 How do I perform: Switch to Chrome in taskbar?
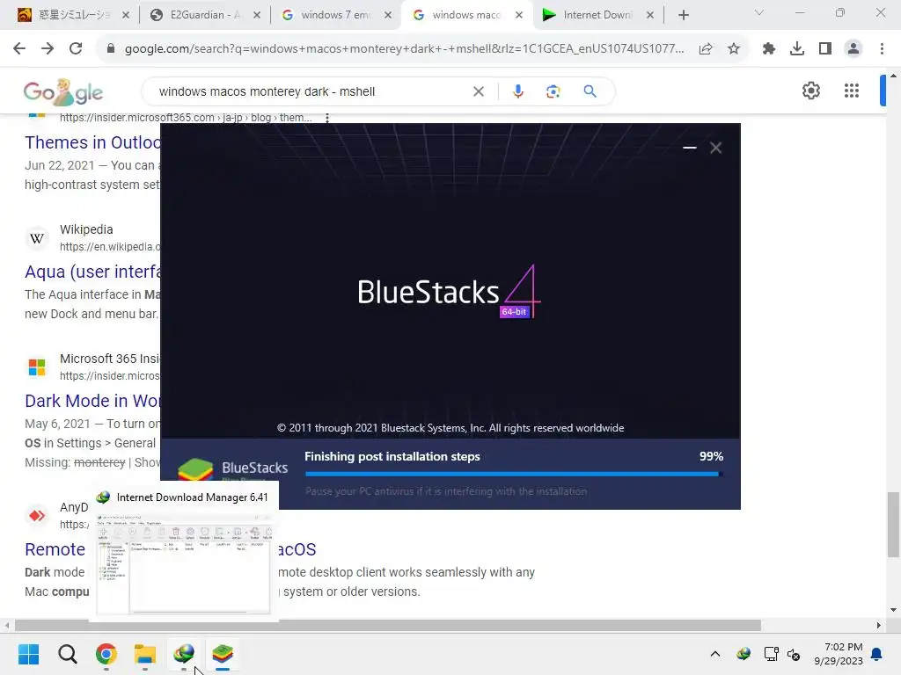coord(106,654)
